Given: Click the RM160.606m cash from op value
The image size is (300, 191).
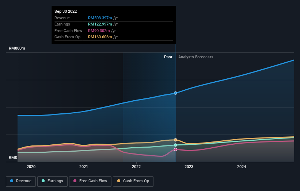Looking at the screenshot, I should (100, 37).
